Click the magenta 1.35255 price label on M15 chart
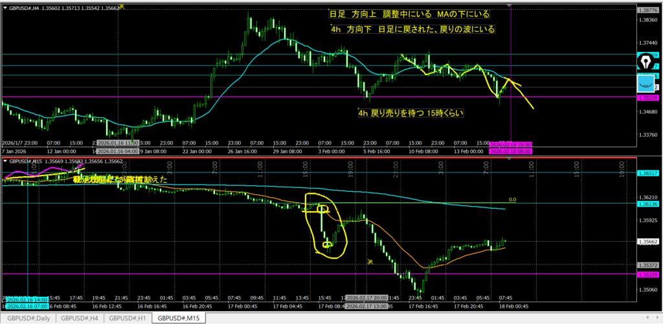Screen dimensions: 663x324 pos(648,275)
